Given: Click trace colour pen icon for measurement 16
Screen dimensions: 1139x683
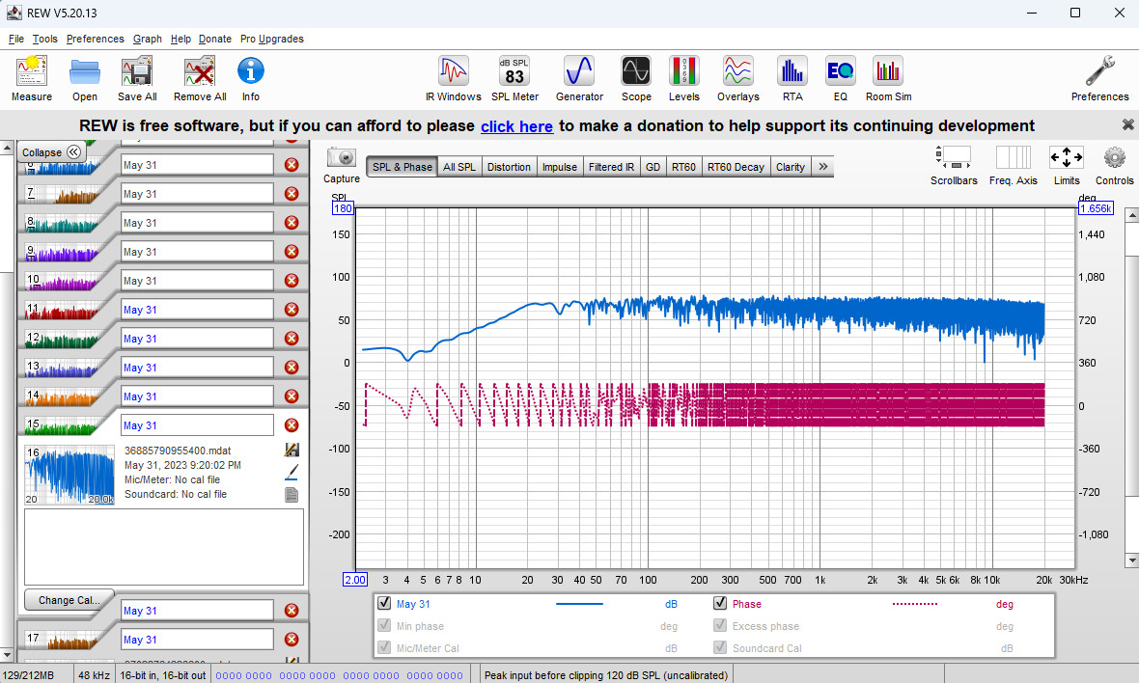Looking at the screenshot, I should tap(292, 473).
